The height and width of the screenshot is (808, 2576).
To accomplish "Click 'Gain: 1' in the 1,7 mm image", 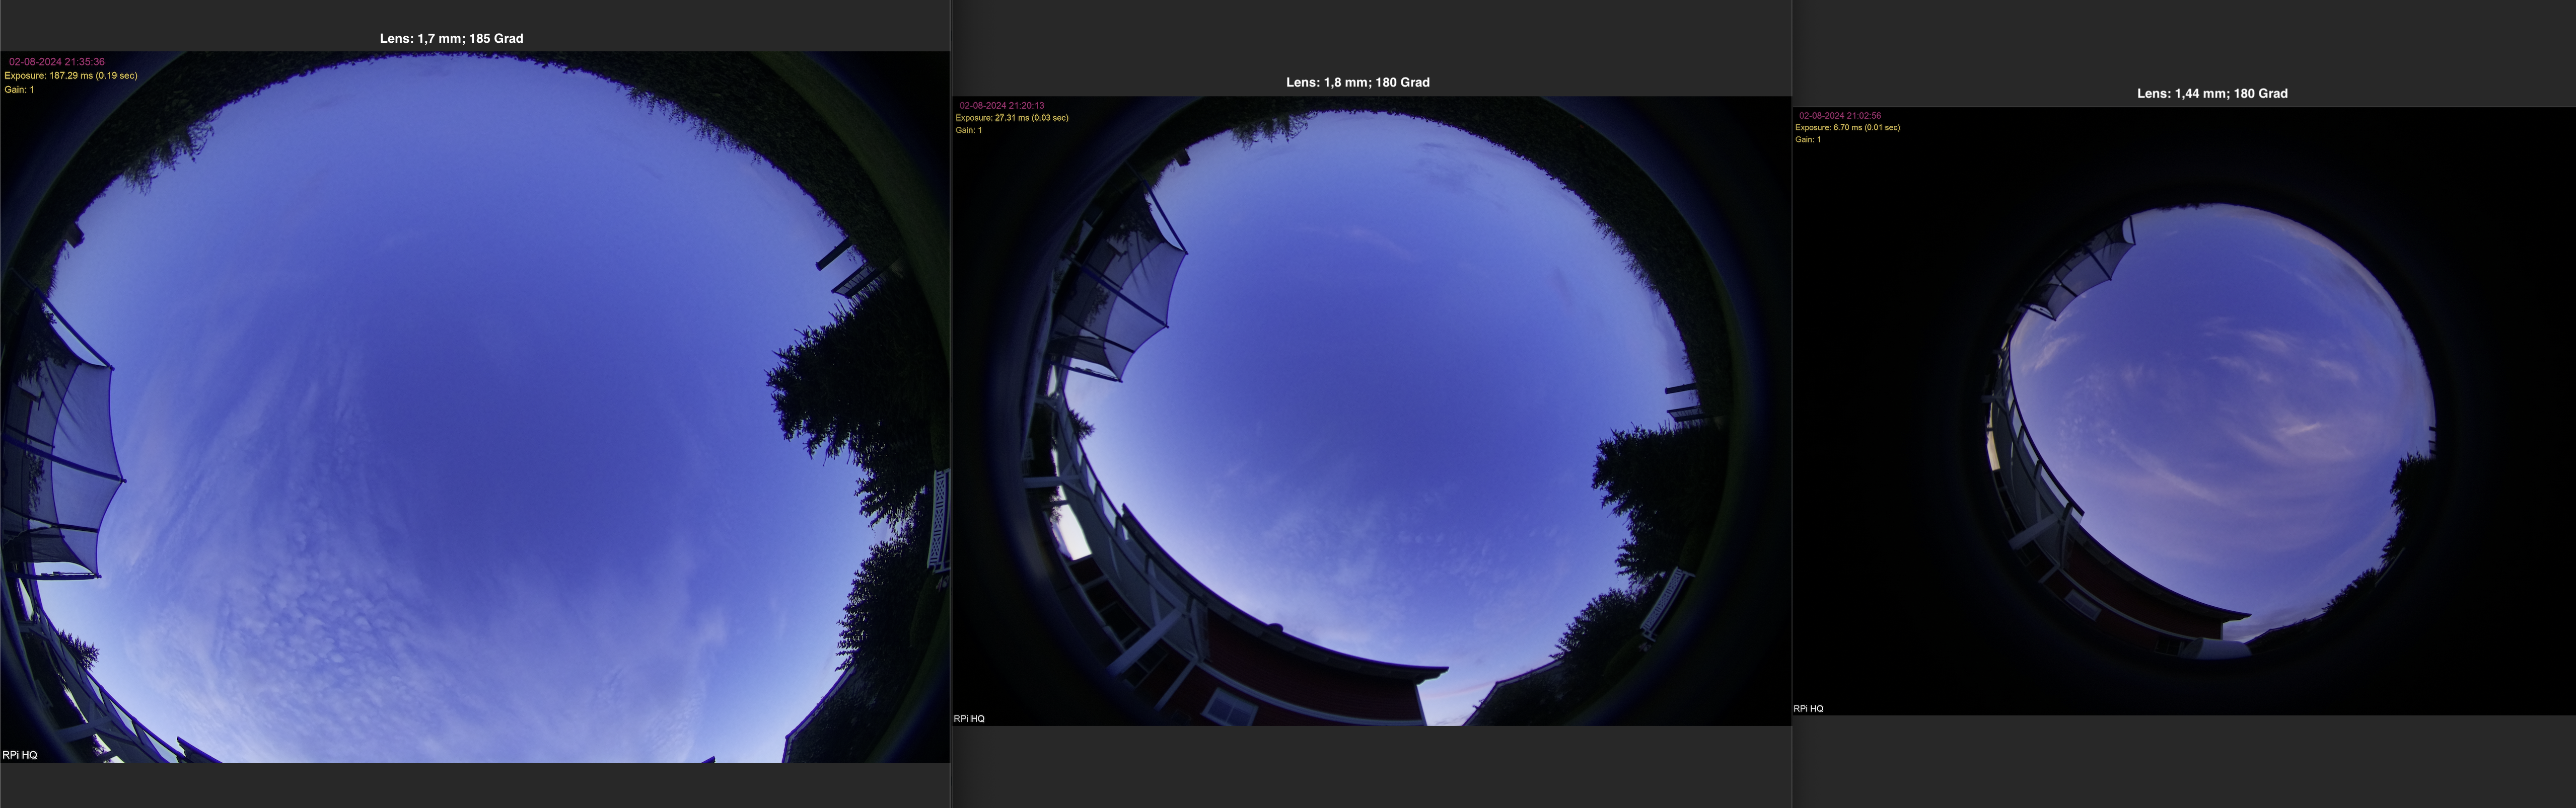I will [x=19, y=90].
